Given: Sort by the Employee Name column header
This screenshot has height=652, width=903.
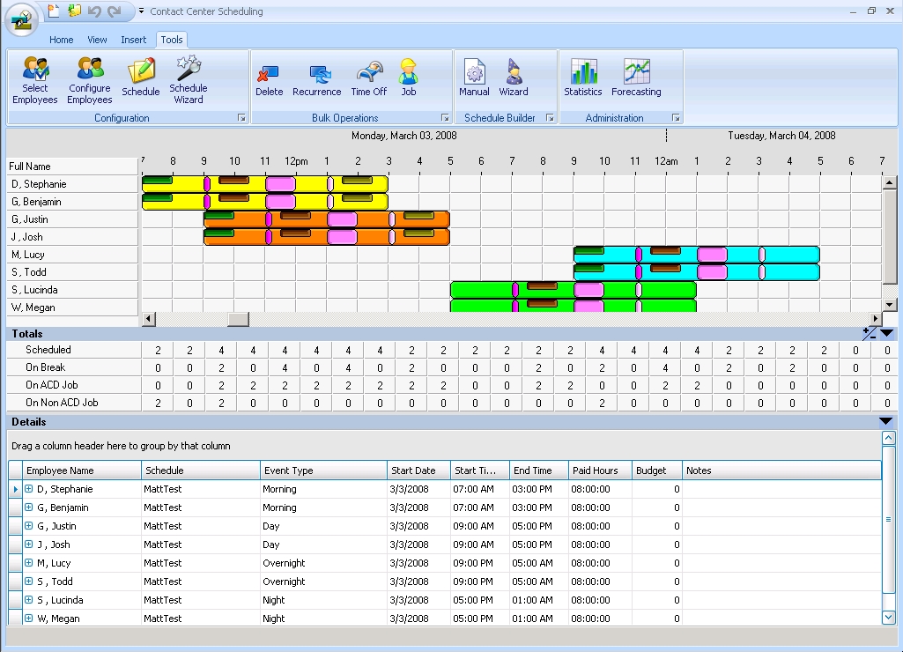Looking at the screenshot, I should tap(80, 470).
